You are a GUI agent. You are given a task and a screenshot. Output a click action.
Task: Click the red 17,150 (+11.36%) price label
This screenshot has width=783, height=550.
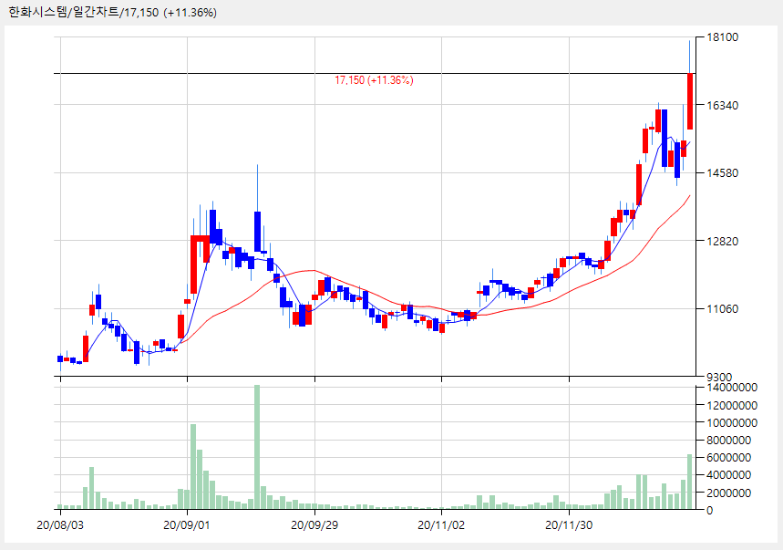click(x=374, y=80)
